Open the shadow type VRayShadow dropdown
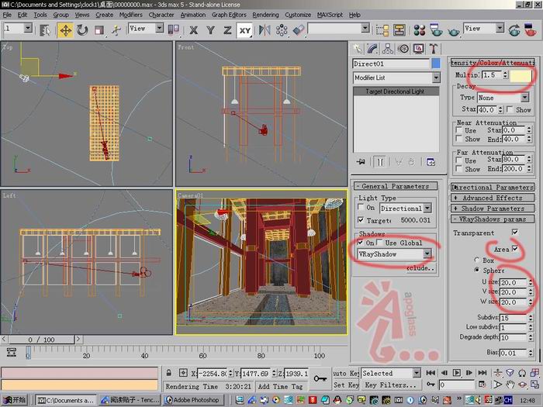Image resolution: width=543 pixels, height=407 pixels. click(395, 254)
